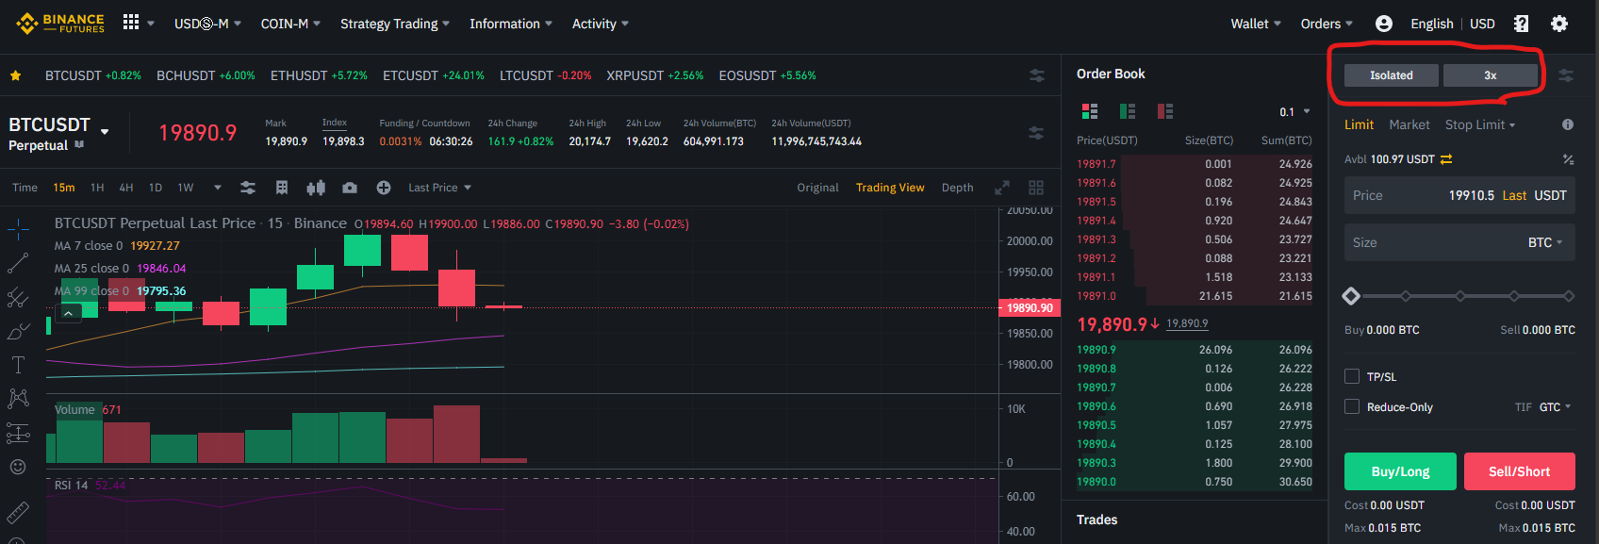1599x544 pixels.
Task: Click the Sell/Short button
Action: coord(1519,471)
